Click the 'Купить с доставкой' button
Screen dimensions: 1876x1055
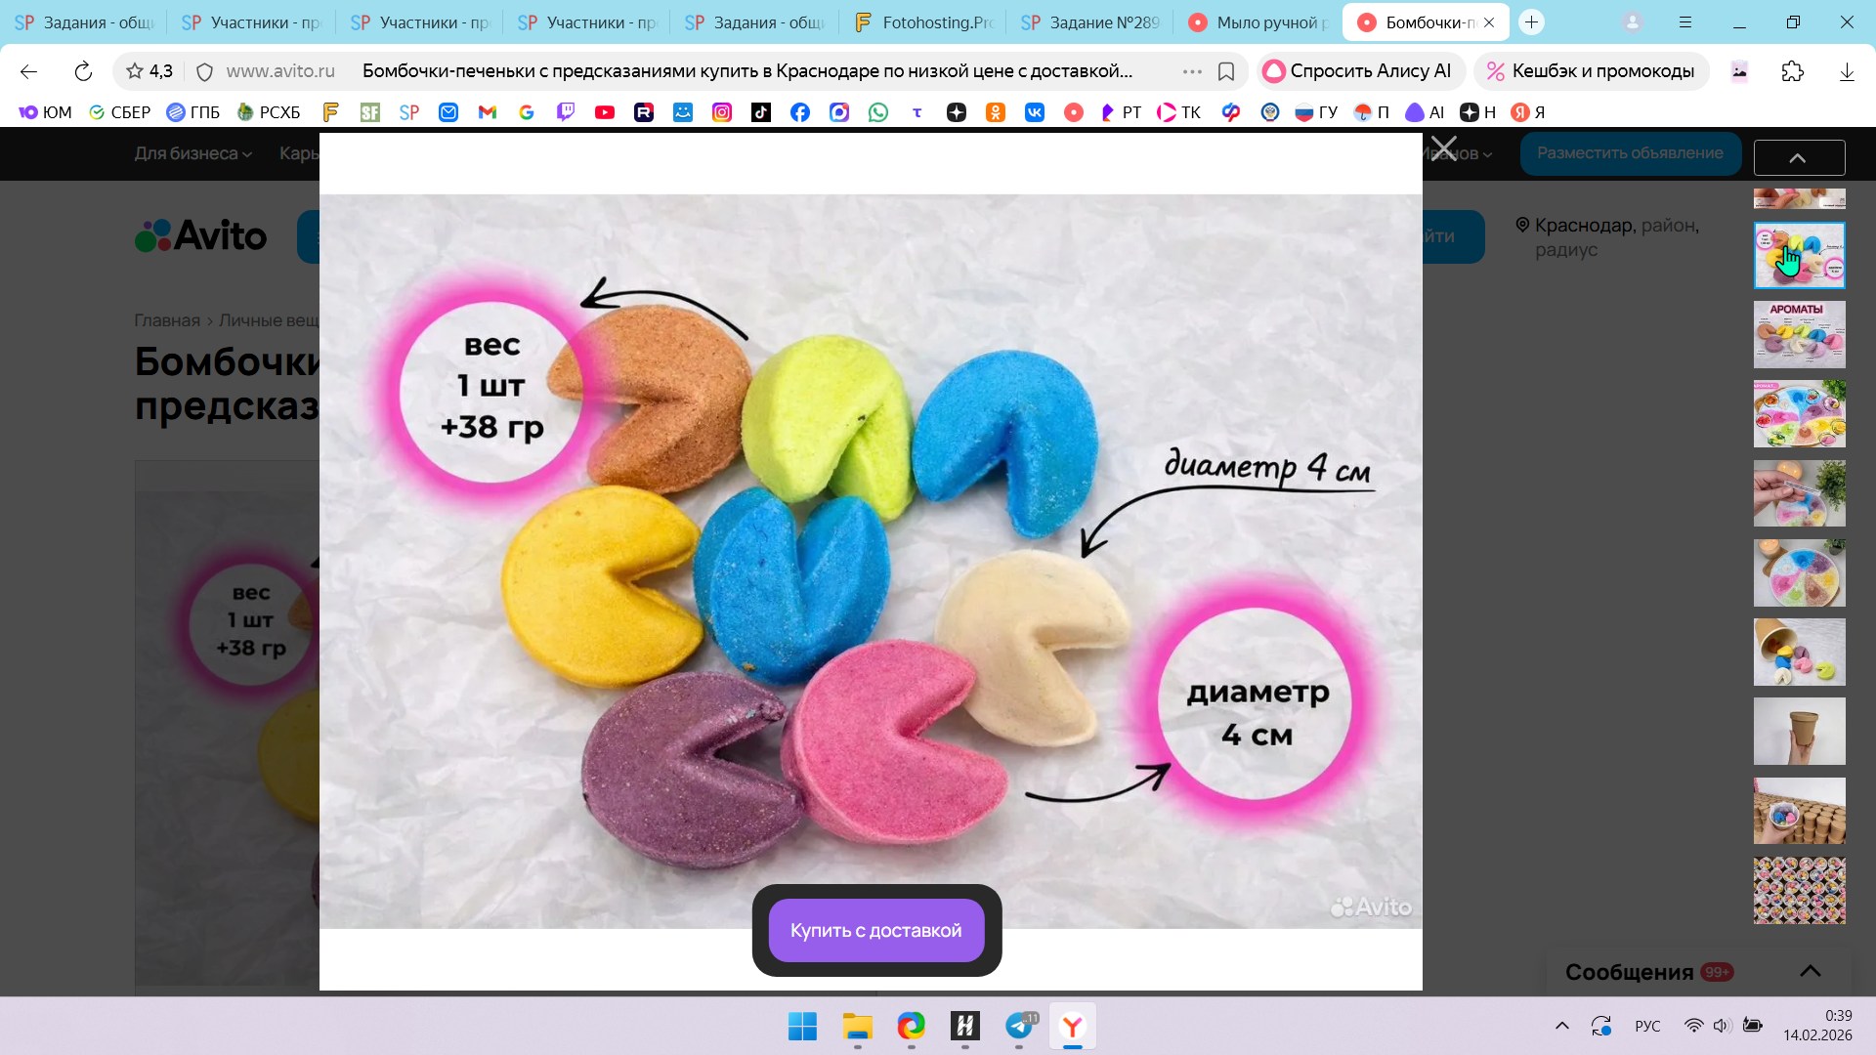click(x=875, y=930)
